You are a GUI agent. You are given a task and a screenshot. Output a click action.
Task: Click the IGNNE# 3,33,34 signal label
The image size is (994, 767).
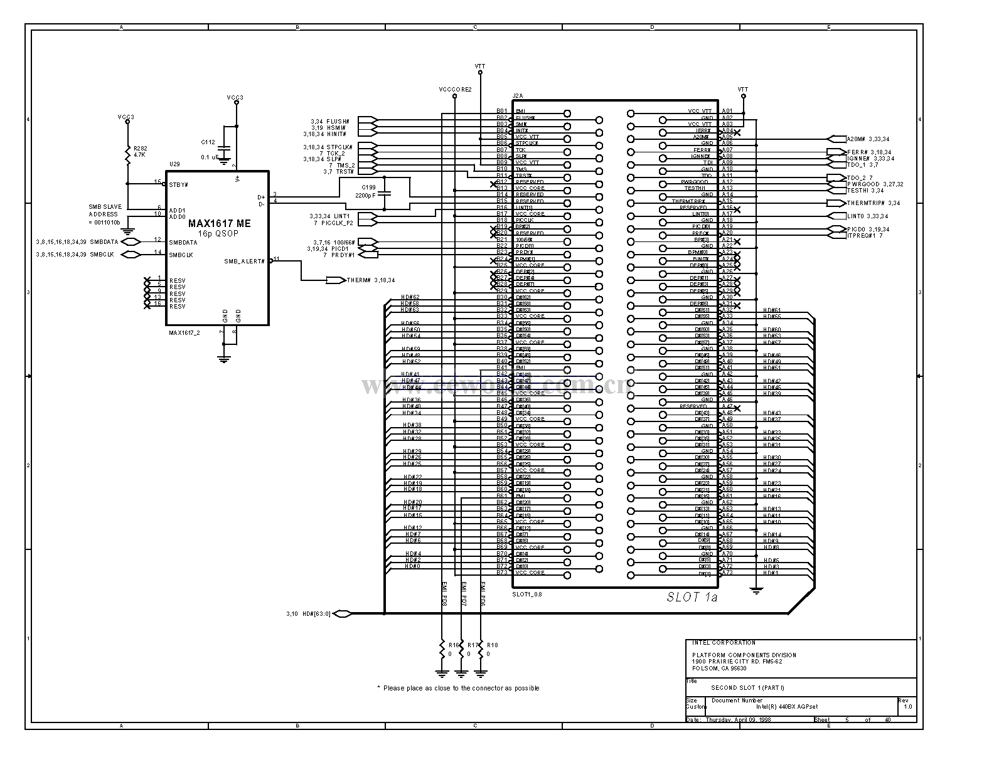(870, 159)
